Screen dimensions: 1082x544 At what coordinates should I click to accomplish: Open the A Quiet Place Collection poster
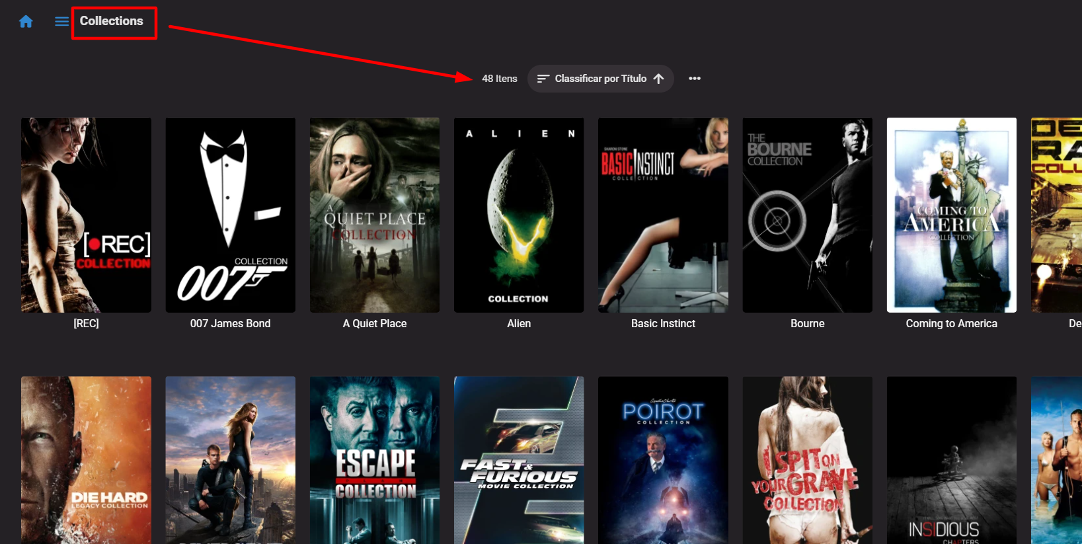click(x=375, y=215)
